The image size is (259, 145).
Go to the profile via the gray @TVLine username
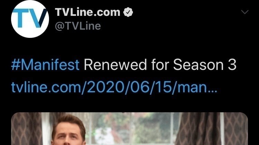(x=78, y=26)
